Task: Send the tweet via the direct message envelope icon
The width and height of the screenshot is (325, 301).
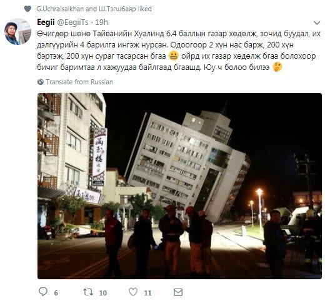Action: point(178,292)
